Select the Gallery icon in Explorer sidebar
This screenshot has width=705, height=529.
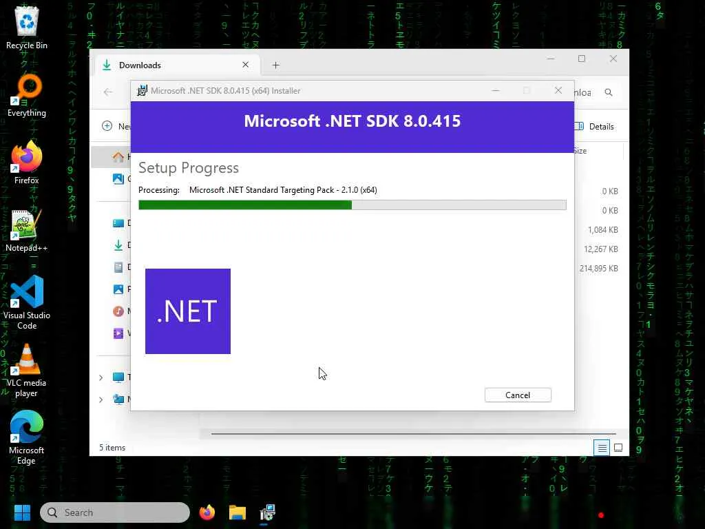(118, 178)
